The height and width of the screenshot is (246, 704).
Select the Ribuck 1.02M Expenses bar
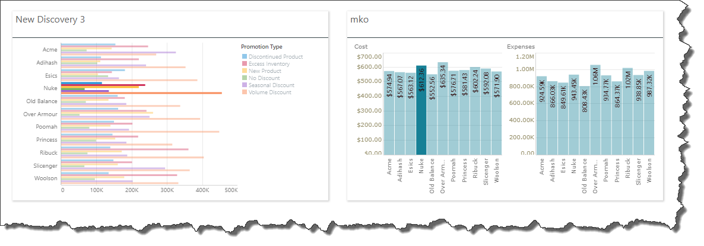[627, 111]
